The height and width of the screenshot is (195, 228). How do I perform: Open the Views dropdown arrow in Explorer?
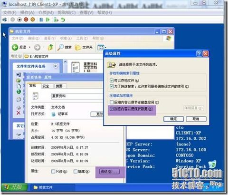pos(105,47)
